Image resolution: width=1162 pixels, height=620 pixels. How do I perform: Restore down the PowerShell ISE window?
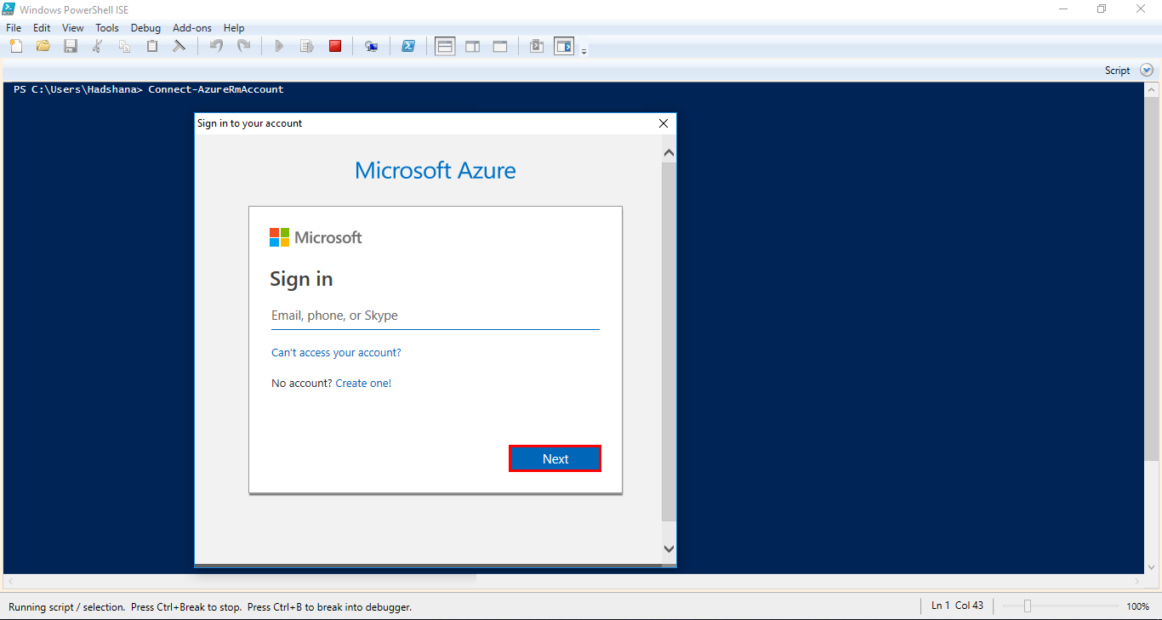1102,9
